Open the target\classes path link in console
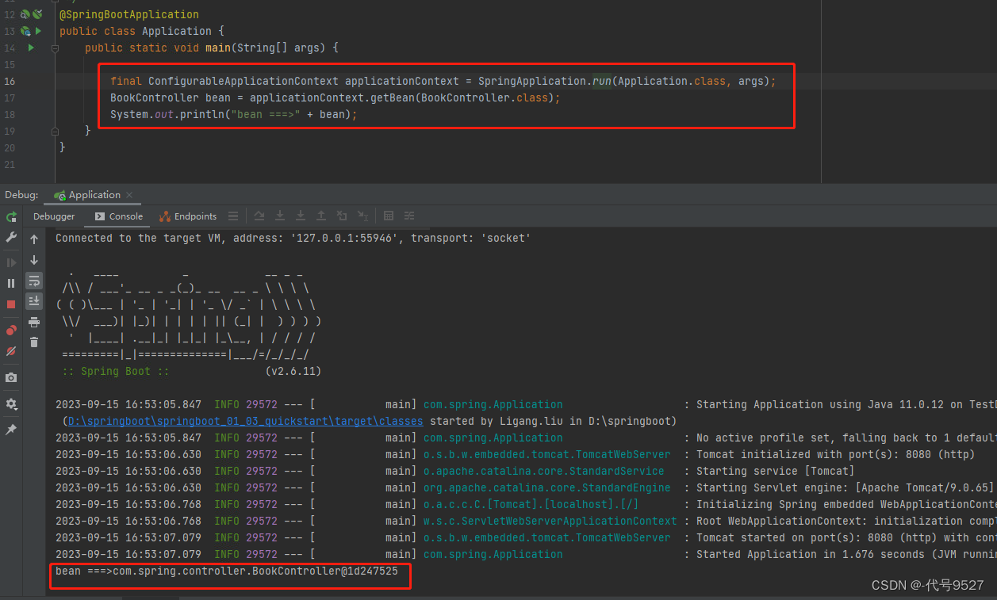This screenshot has width=997, height=600. point(245,421)
